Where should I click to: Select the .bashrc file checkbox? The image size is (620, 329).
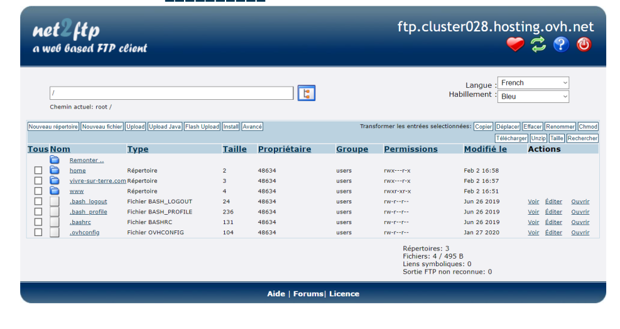38,222
